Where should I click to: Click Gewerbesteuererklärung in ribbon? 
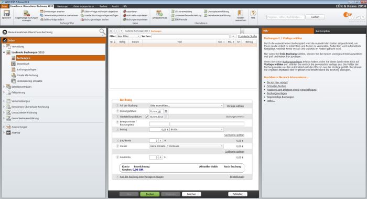(x=217, y=15)
